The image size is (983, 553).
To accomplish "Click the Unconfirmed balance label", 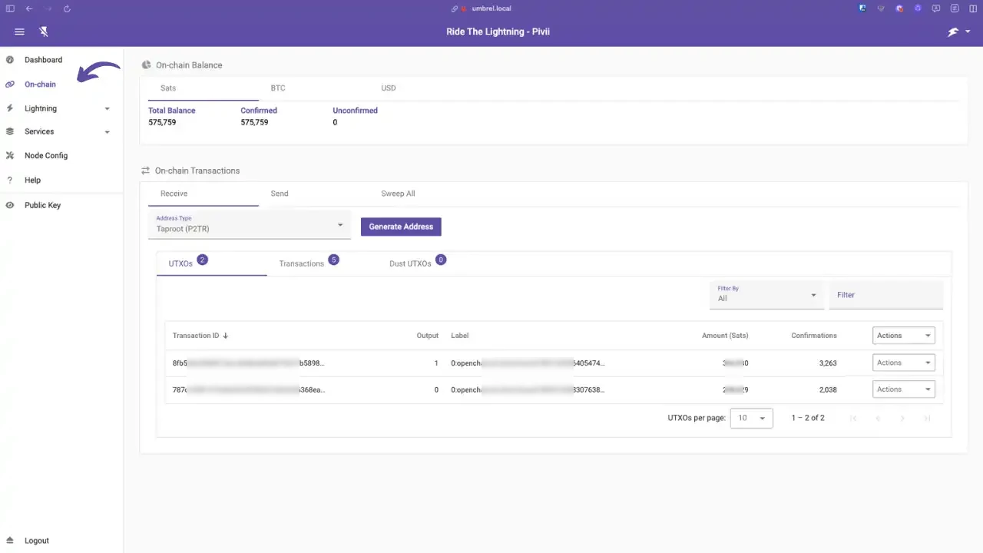I will pos(355,111).
